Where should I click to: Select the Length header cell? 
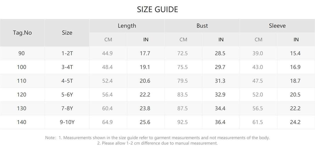(127, 26)
